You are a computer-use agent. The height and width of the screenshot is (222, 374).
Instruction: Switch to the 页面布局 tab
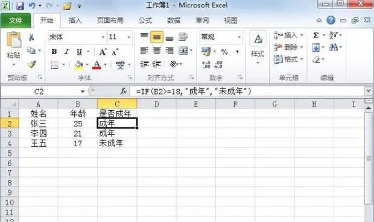click(x=110, y=20)
